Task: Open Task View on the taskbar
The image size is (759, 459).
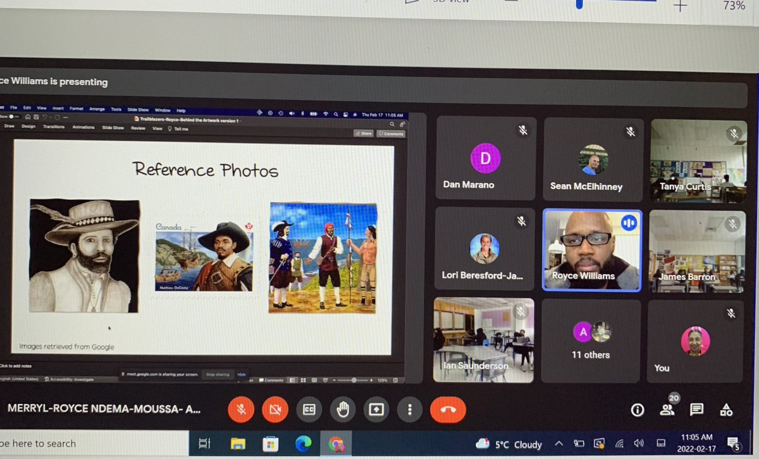Action: coord(204,443)
